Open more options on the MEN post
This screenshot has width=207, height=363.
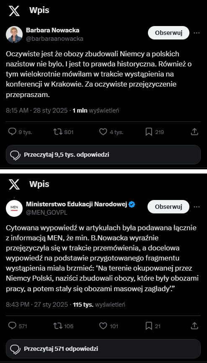(x=197, y=207)
